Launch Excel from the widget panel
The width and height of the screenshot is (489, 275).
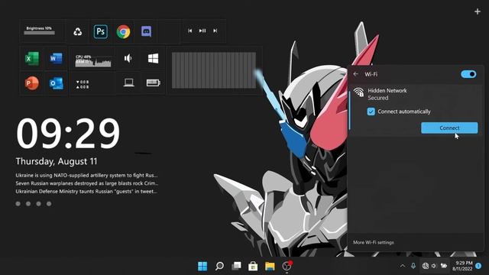click(32, 58)
